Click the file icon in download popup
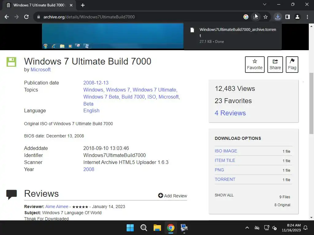This screenshot has height=235, width=314. tap(192, 30)
